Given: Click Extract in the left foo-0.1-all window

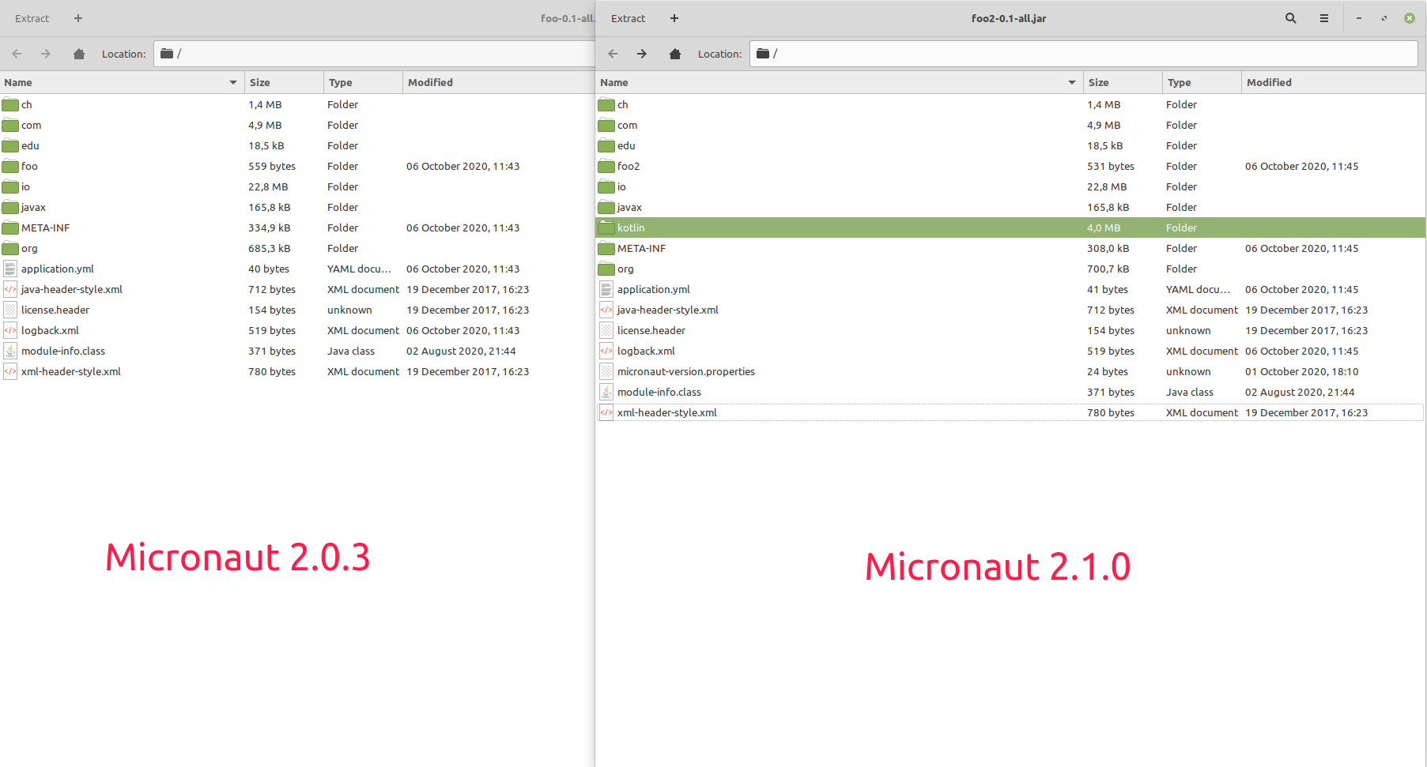Looking at the screenshot, I should click(32, 18).
